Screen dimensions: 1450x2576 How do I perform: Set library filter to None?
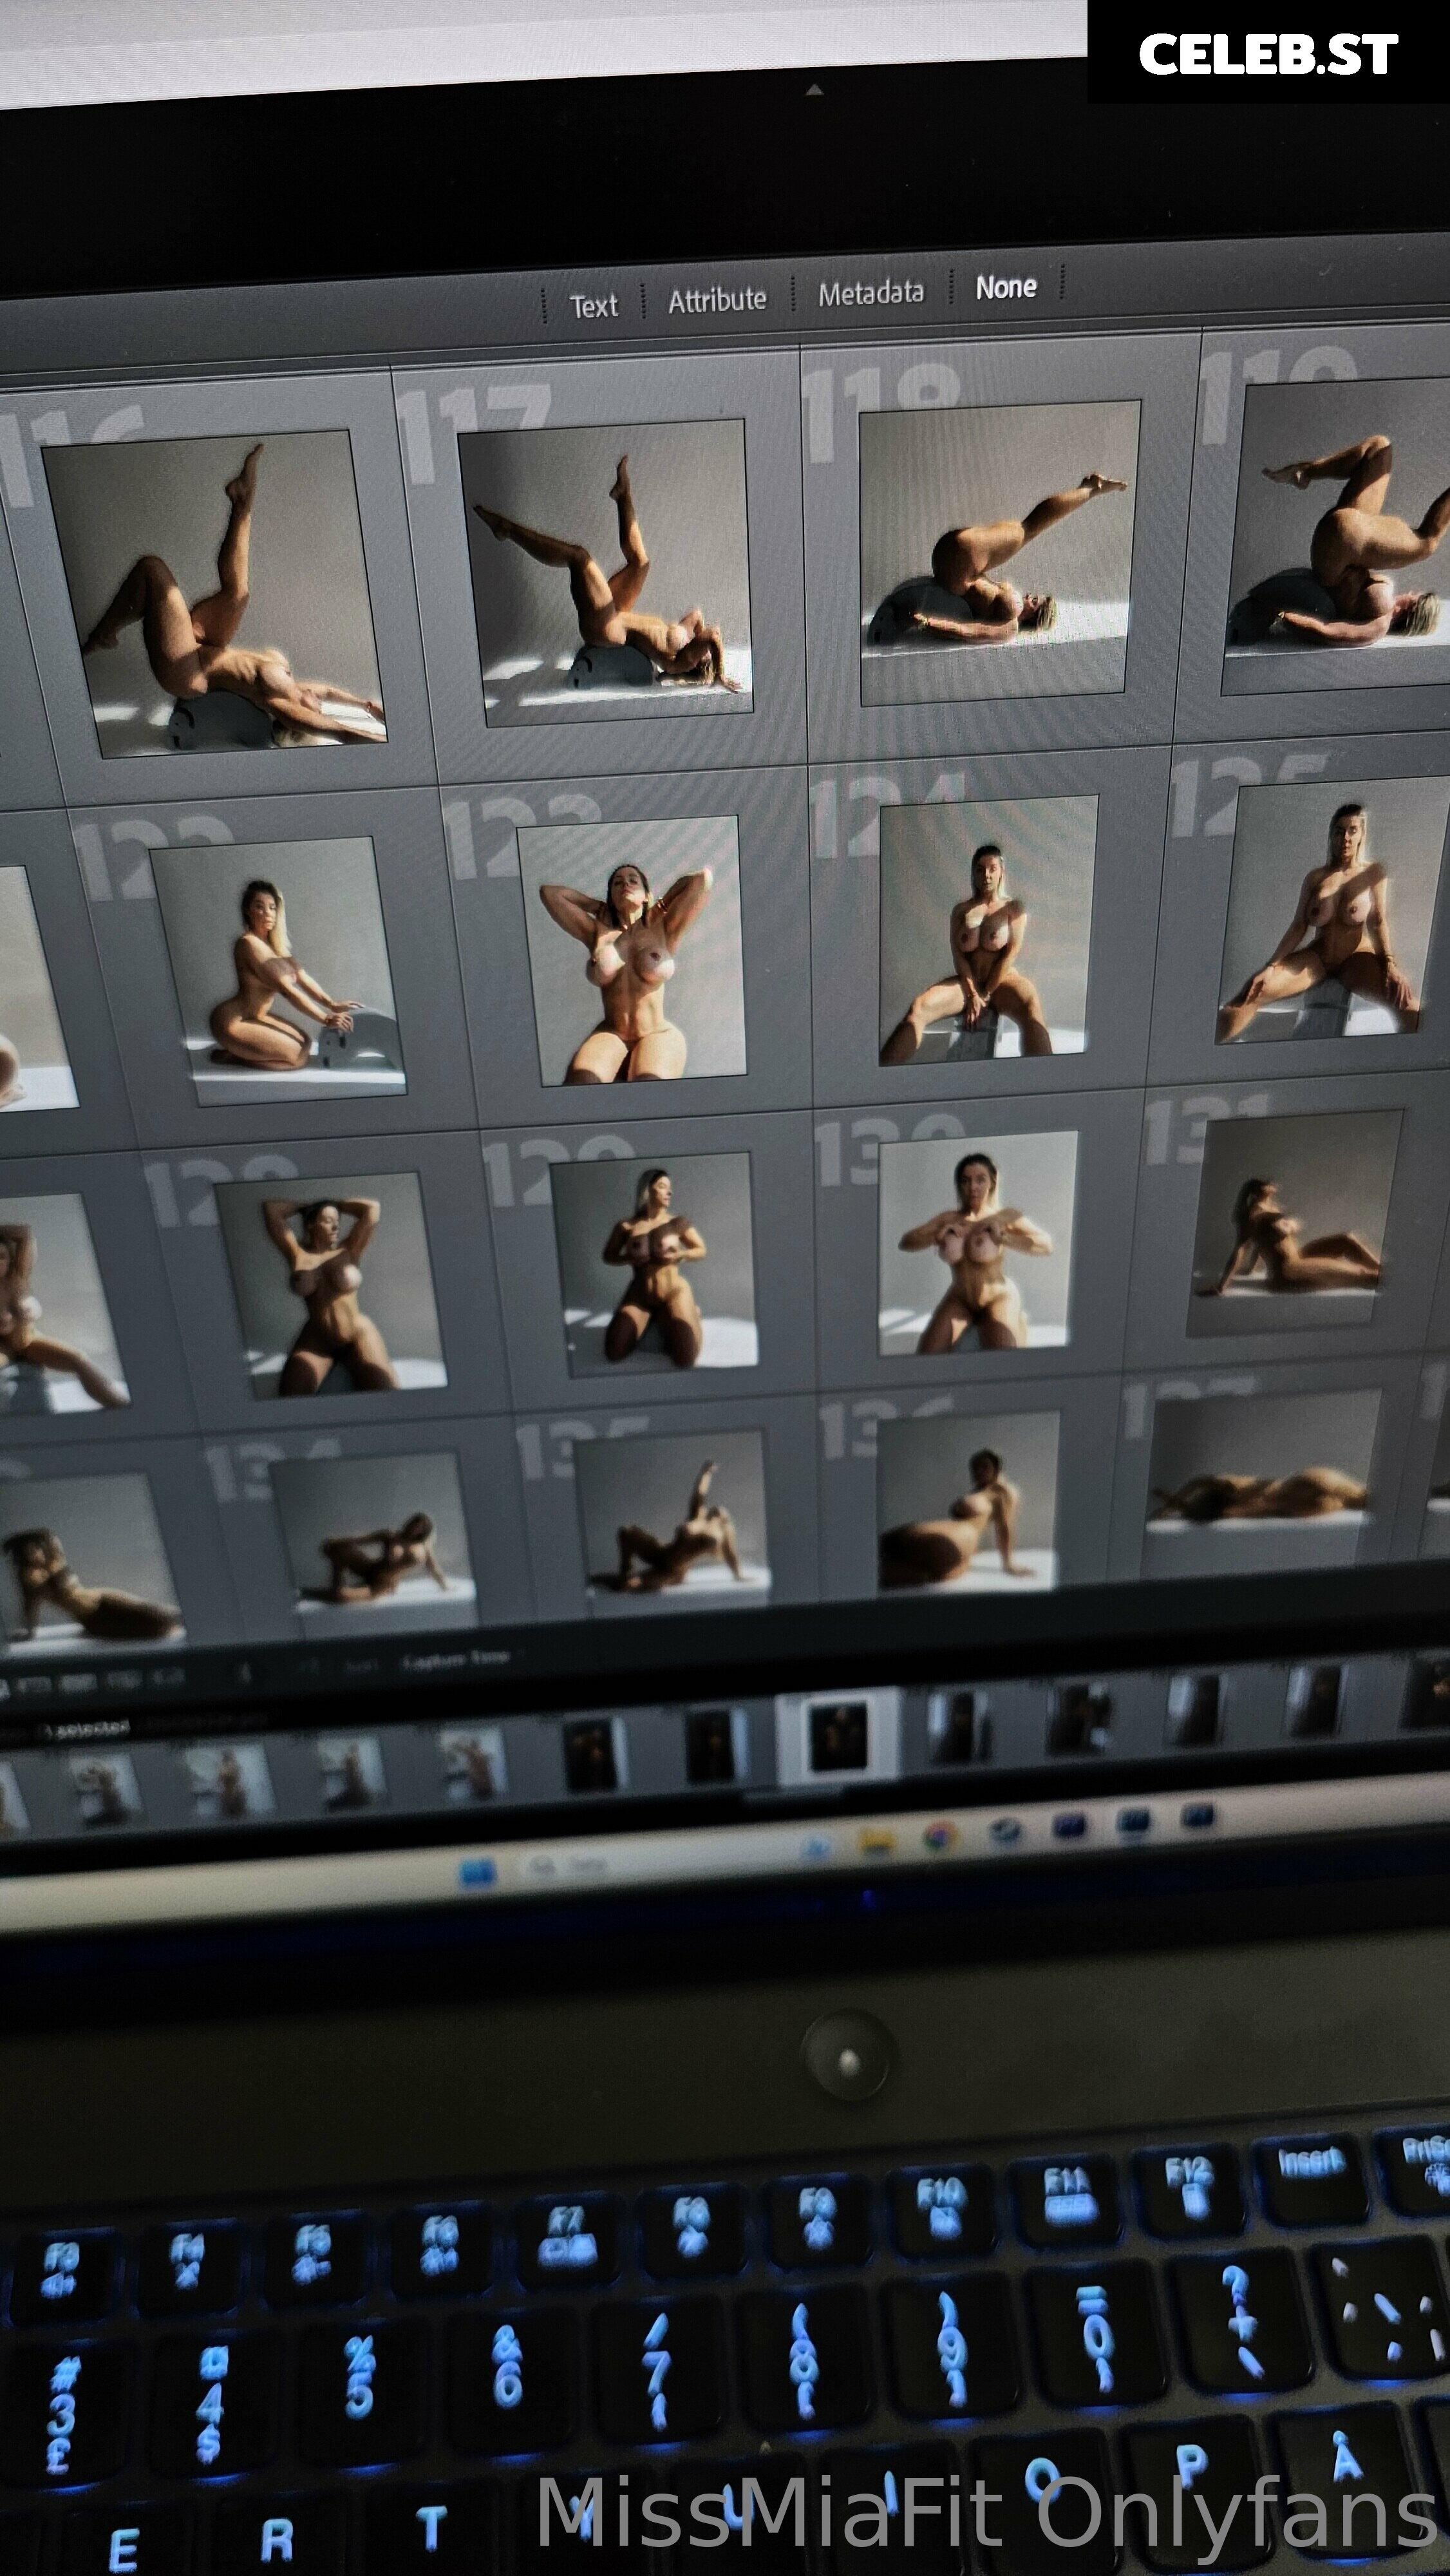click(x=1006, y=287)
